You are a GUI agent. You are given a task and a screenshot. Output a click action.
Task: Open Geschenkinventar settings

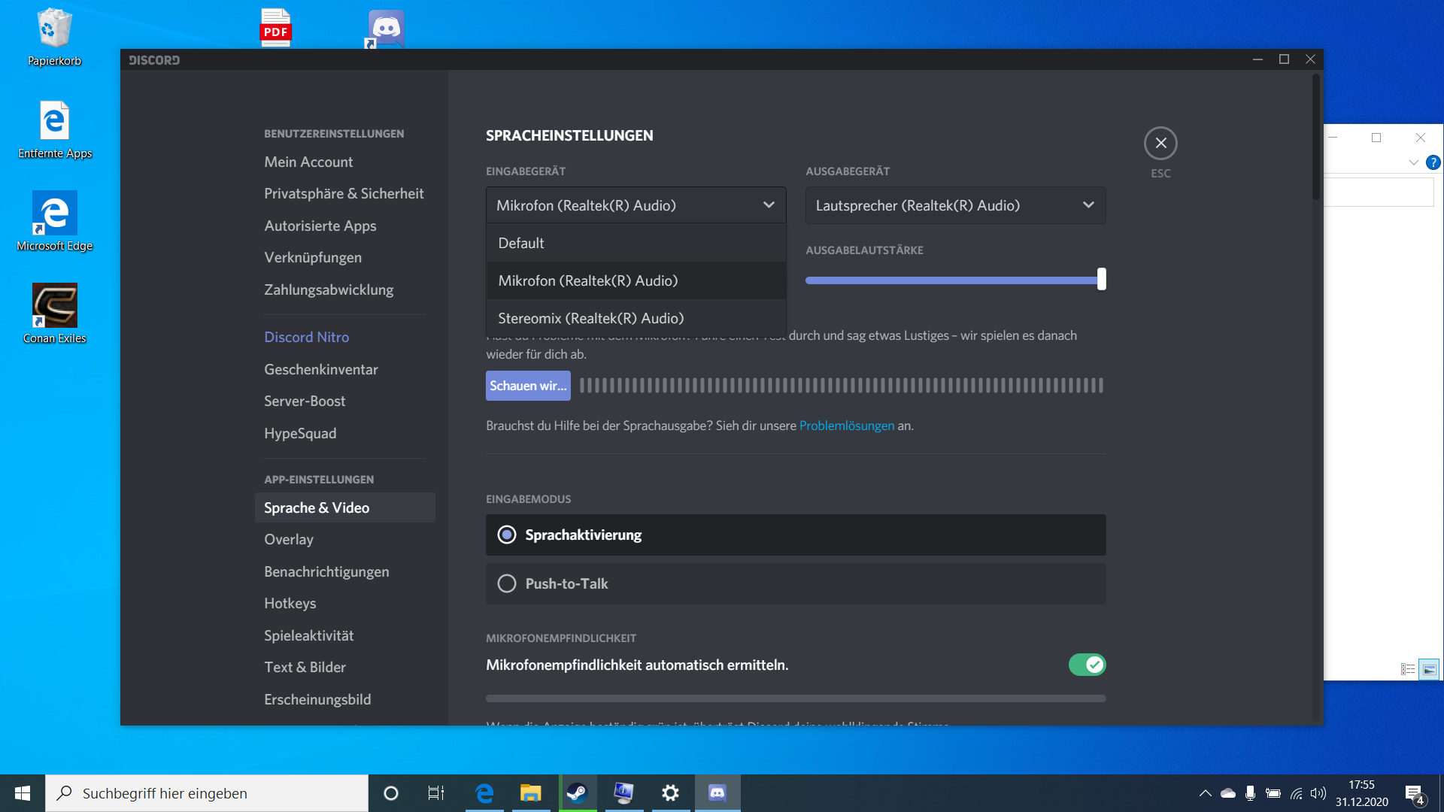pos(345,369)
